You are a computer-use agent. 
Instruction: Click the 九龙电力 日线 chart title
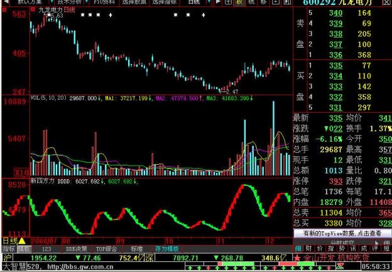point(57,10)
